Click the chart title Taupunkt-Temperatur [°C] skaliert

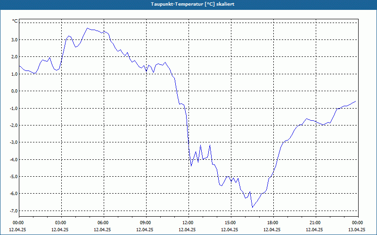[x=193, y=4]
